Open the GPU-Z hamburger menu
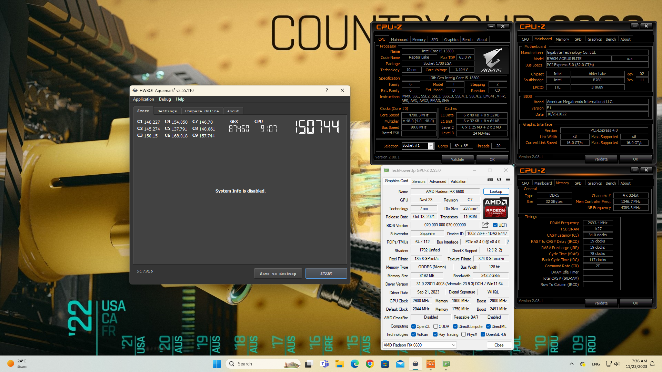662x372 pixels. (508, 179)
